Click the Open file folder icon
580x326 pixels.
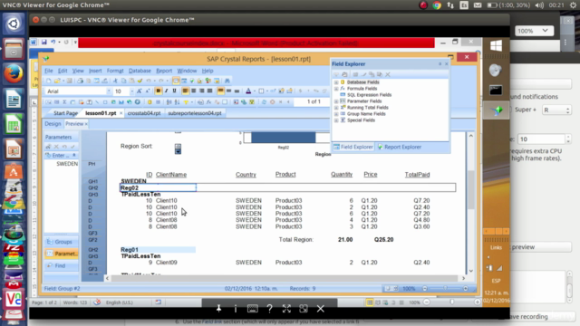[x=57, y=81]
